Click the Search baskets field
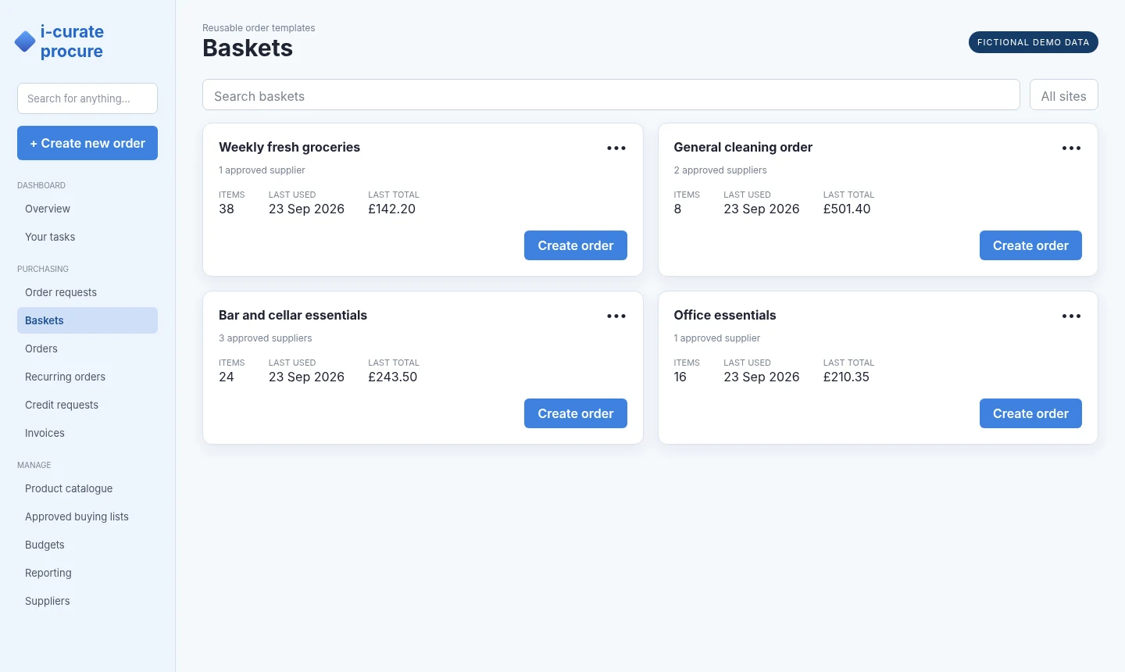1125x672 pixels. click(x=611, y=95)
